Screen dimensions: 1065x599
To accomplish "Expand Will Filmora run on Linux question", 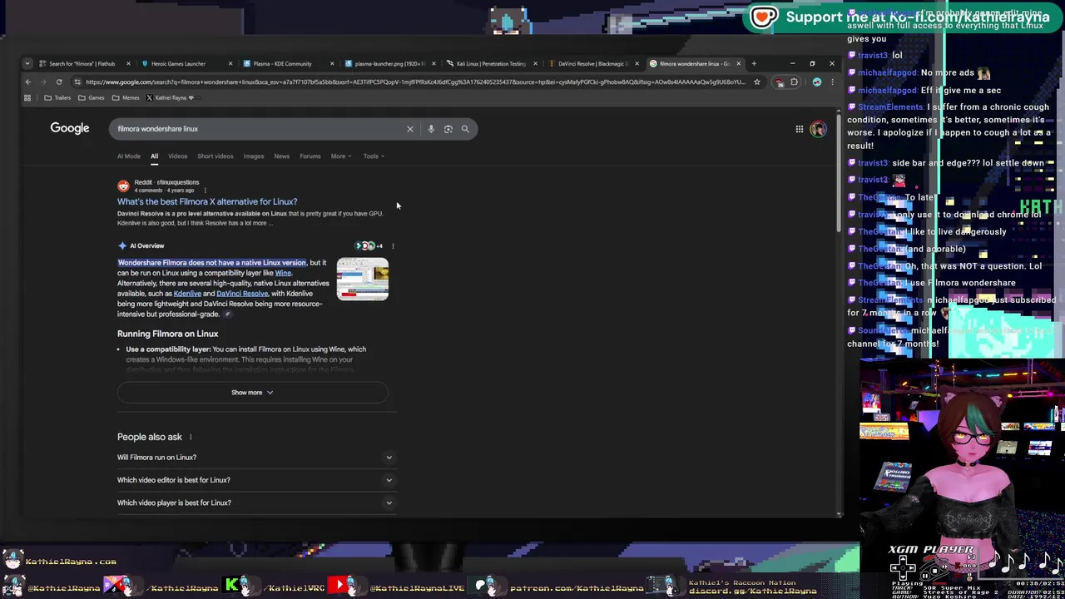I will (255, 458).
